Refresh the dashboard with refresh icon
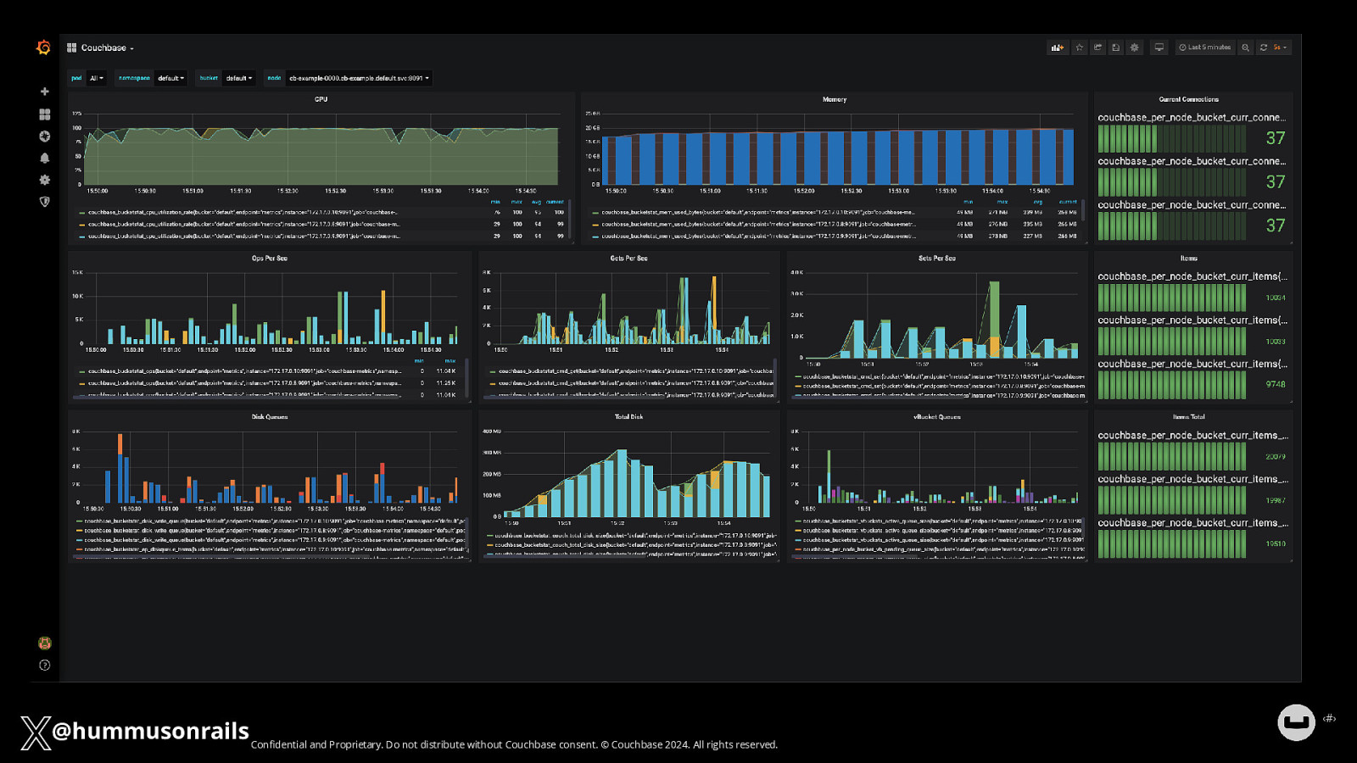 1264,47
